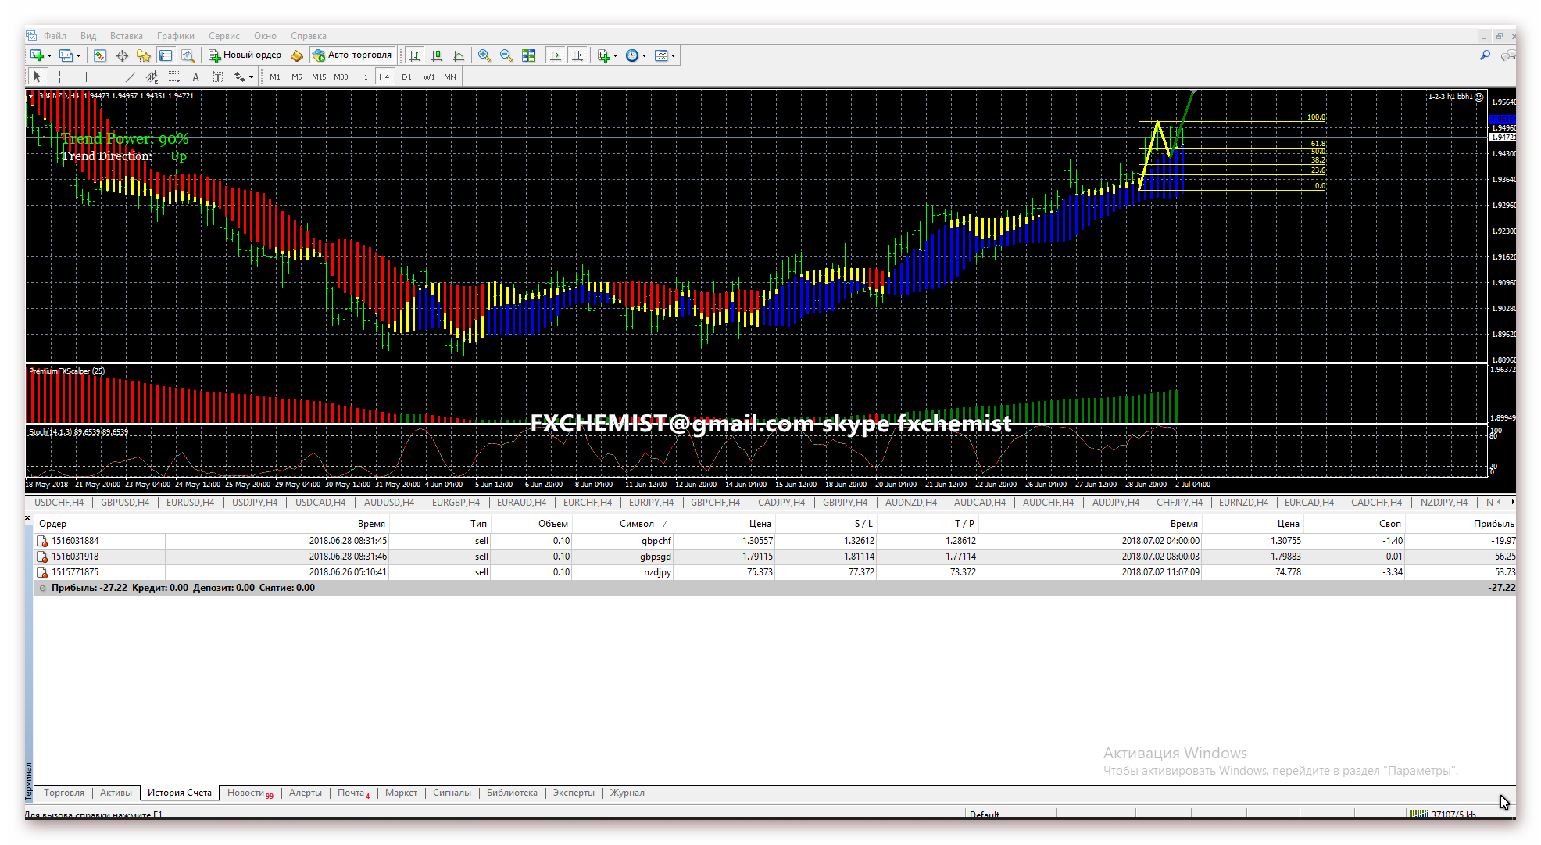Switch to the USDJPY,H4 chart tab
This screenshot has height=845, width=1541.
click(255, 503)
